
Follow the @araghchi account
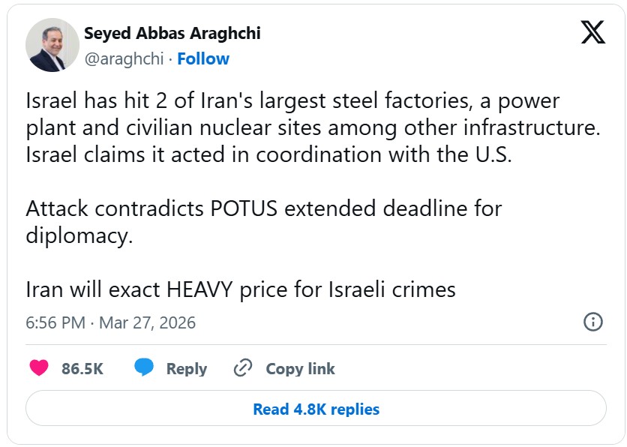203,59
